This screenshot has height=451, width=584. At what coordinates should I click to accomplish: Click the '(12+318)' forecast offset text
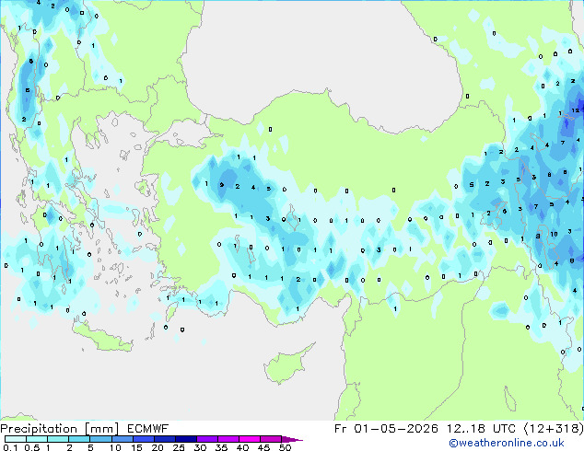tap(554, 429)
